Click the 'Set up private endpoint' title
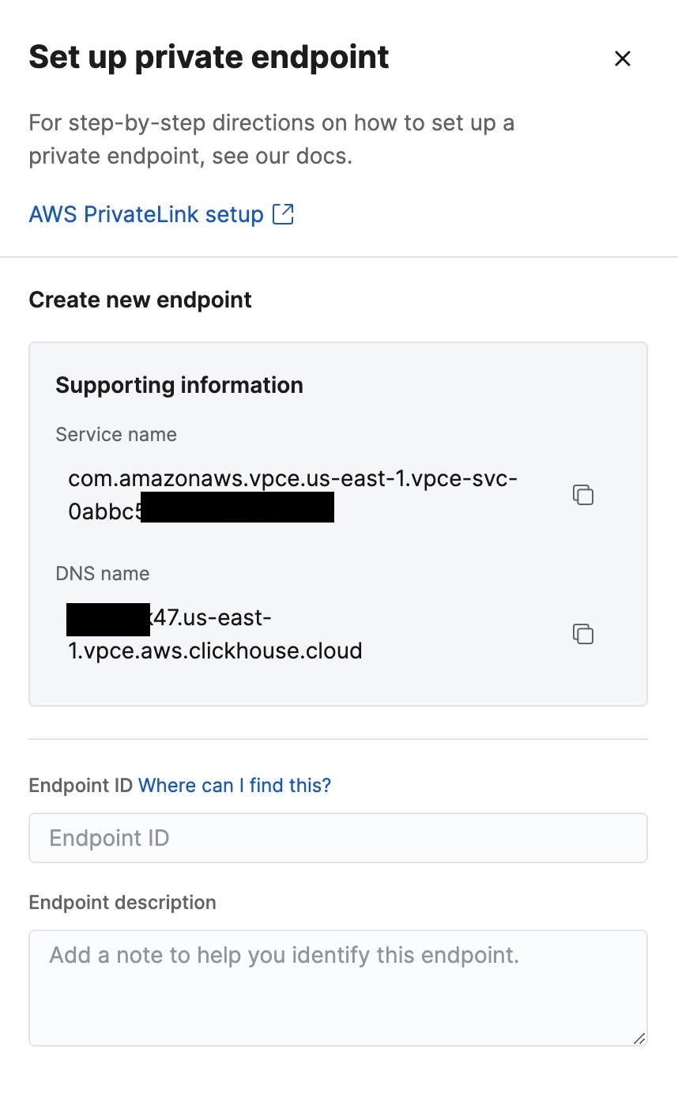 click(x=209, y=57)
